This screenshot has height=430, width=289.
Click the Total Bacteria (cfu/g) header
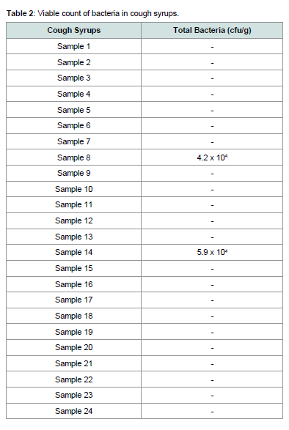point(212,30)
